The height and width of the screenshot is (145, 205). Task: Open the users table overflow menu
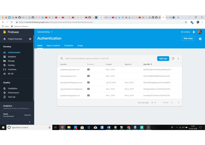(x=178, y=58)
